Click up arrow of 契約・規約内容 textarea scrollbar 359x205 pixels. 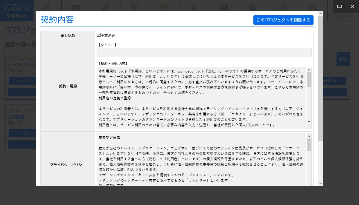[x=309, y=70]
